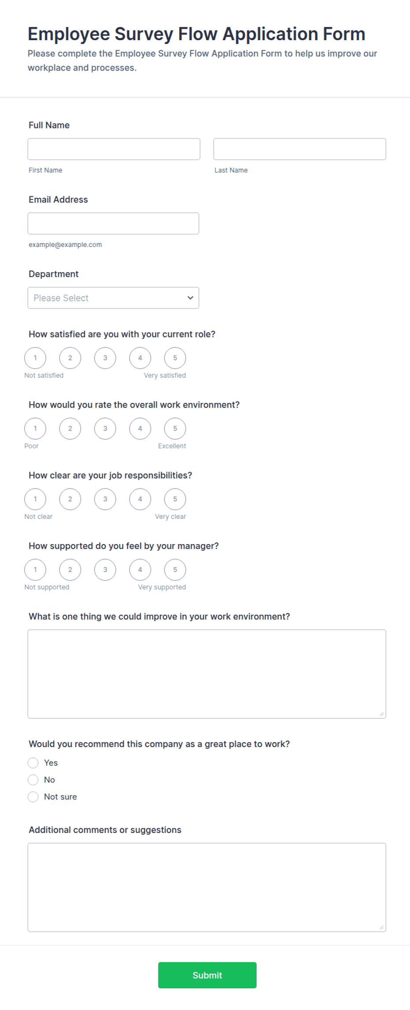This screenshot has width=410, height=1010.
Task: Click the resize handle of the comments box
Action: coord(381,927)
